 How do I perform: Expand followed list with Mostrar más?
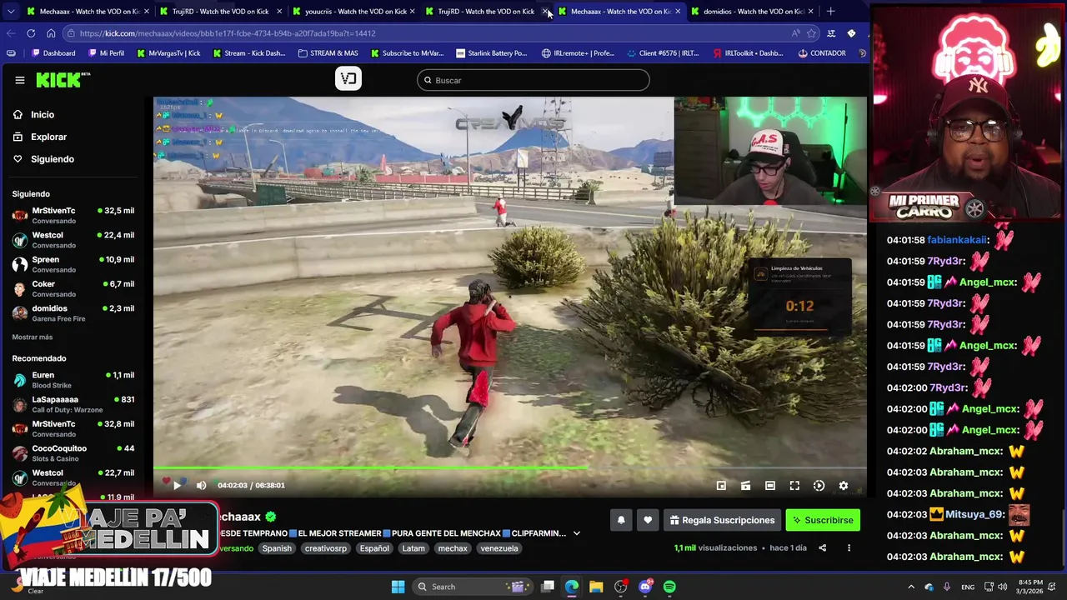tap(33, 337)
